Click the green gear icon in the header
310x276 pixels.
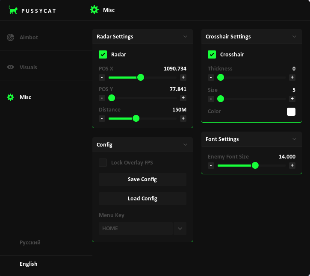[94, 10]
